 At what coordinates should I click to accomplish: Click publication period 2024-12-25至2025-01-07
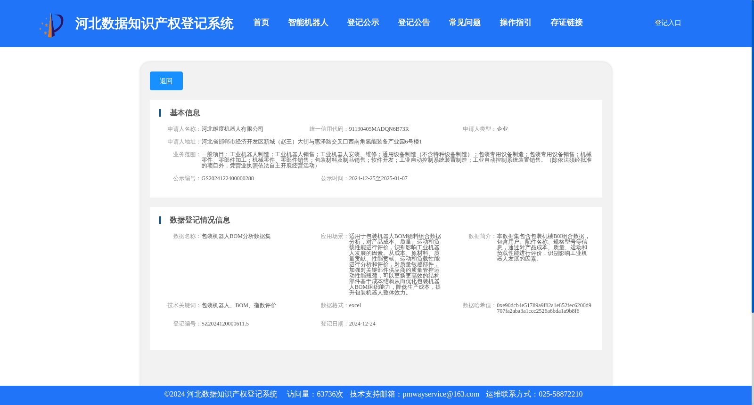coord(378,178)
